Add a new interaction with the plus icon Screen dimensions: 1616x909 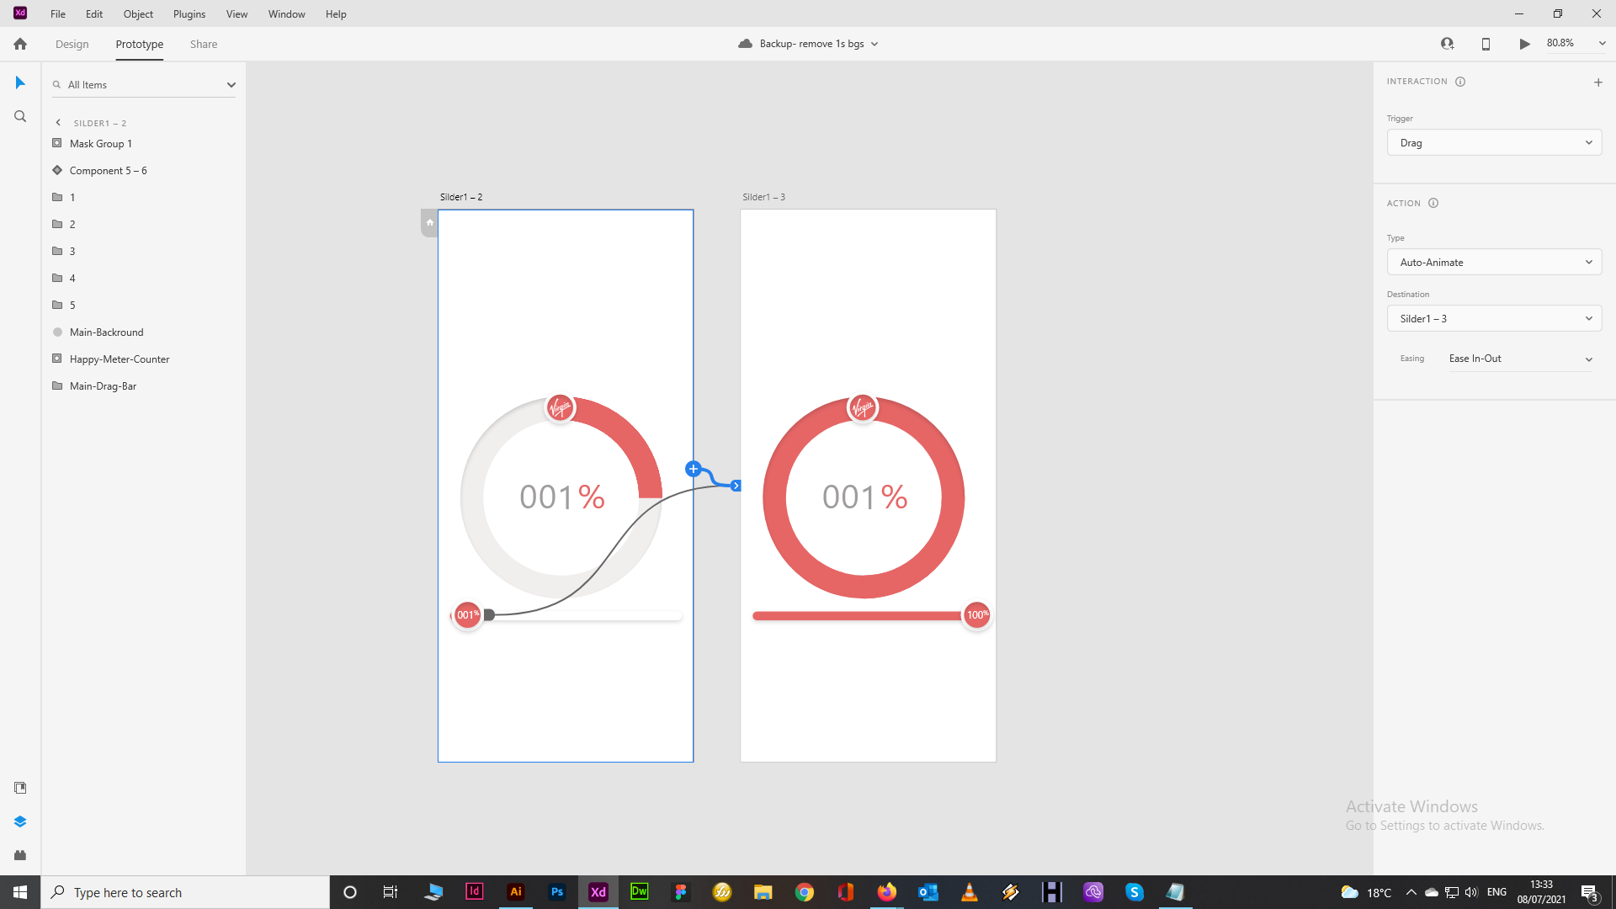[1598, 82]
